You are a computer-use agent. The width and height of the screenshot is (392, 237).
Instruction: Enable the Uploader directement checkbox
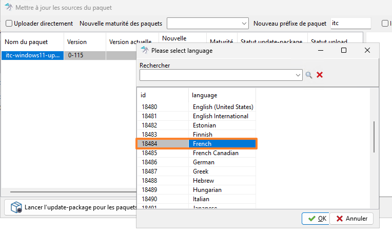[x=9, y=24]
